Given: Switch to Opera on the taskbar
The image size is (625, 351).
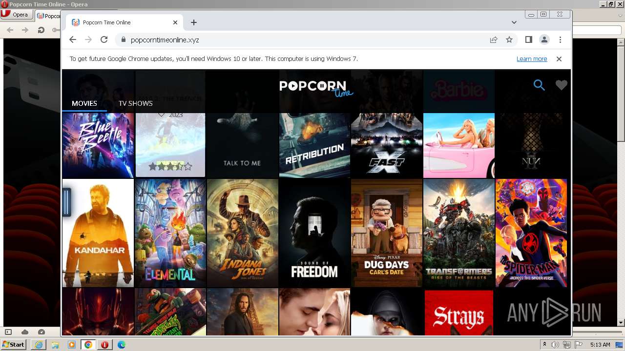Looking at the screenshot, I should coord(105,345).
